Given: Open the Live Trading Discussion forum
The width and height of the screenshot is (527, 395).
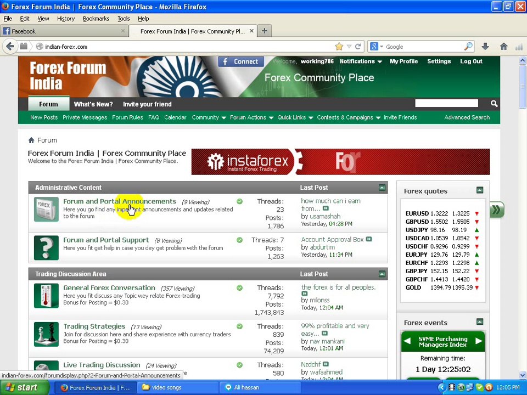Looking at the screenshot, I should coord(102,365).
